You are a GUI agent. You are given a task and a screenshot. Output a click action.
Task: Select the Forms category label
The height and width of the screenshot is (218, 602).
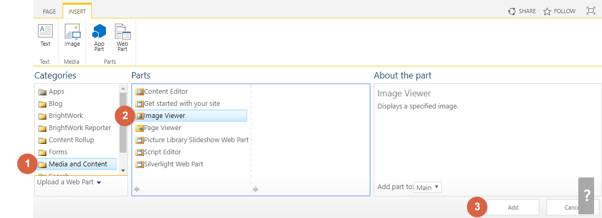pos(58,152)
